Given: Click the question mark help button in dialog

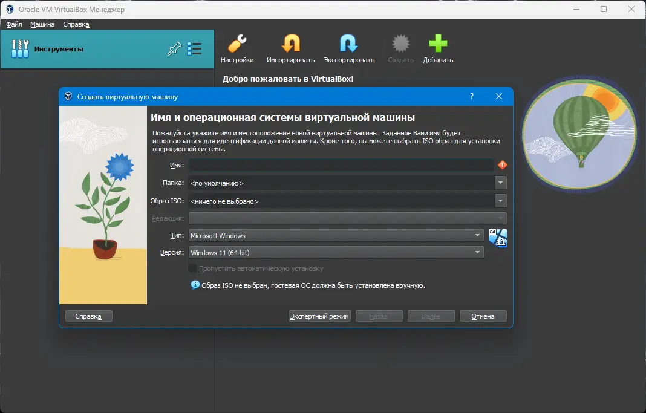Looking at the screenshot, I should 472,96.
